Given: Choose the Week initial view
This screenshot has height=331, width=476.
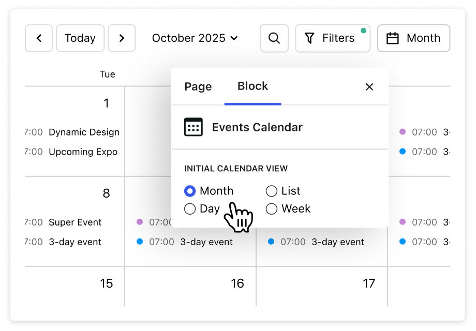Looking at the screenshot, I should [272, 209].
